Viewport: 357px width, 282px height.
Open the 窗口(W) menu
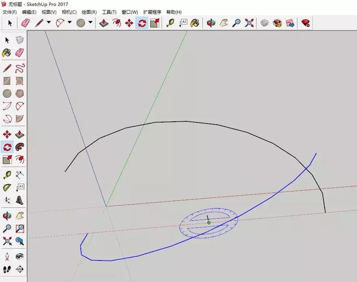click(129, 12)
